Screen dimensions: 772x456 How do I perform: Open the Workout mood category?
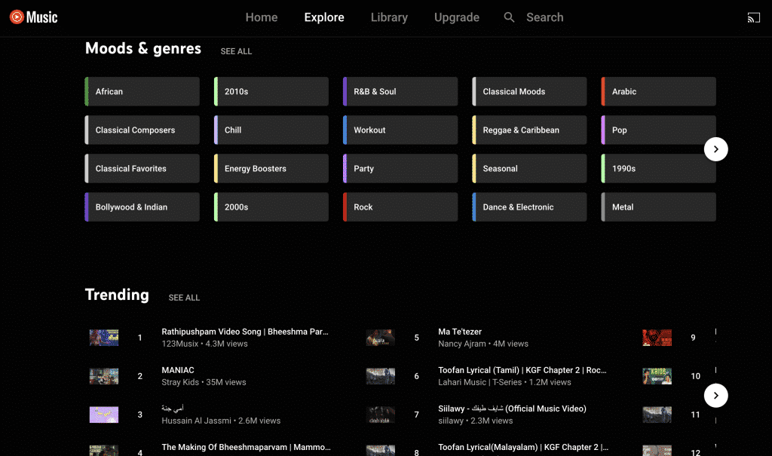point(400,130)
